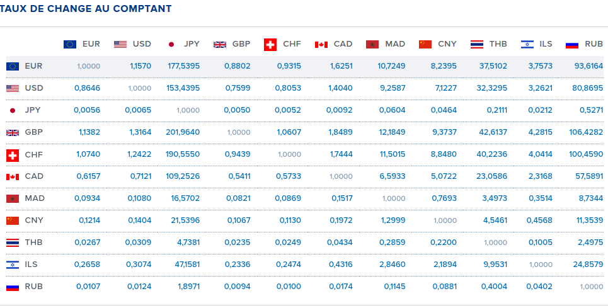This screenshot has height=308, width=608.
Task: Select the ILS to THB rate 9,9531
Action: [494, 265]
